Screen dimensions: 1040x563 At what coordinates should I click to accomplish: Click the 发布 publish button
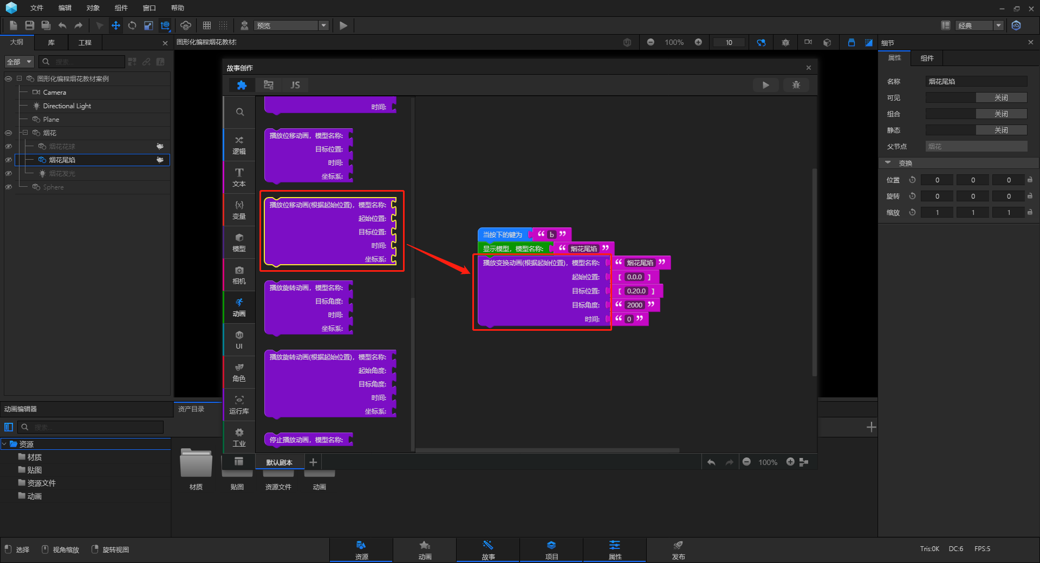point(678,550)
